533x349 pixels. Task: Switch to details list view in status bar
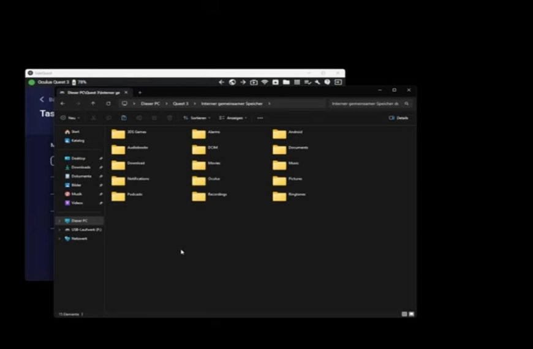point(404,314)
